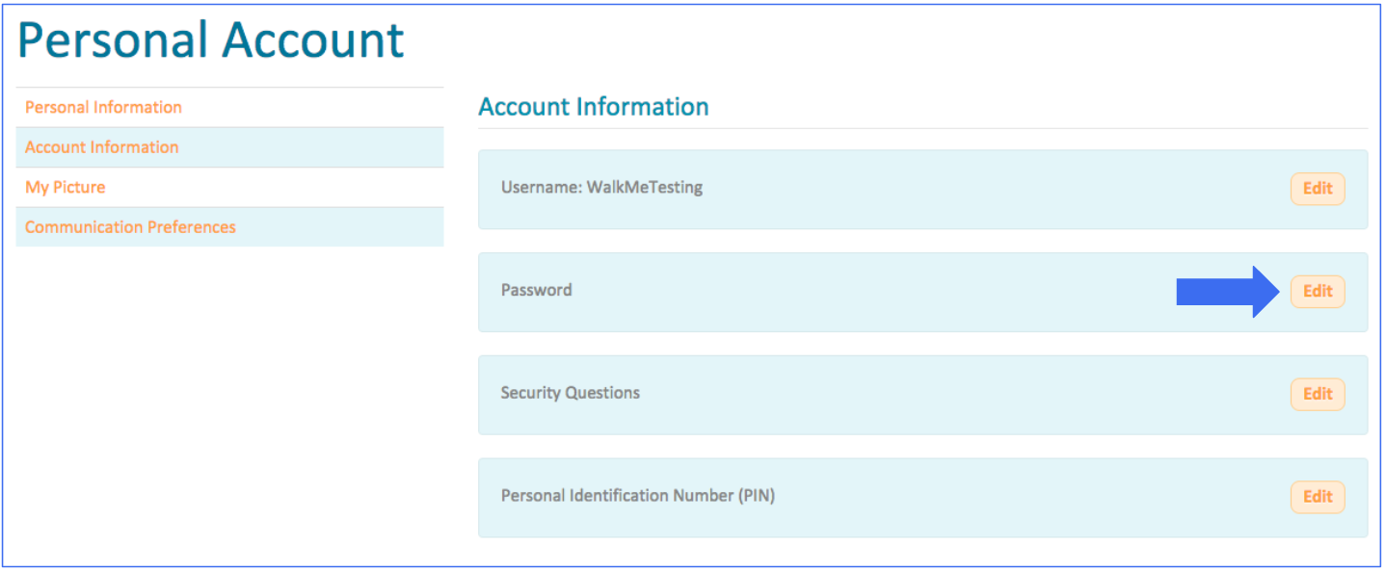1386x571 pixels.
Task: Click the Username: WalkMeTesting text
Action: point(601,188)
